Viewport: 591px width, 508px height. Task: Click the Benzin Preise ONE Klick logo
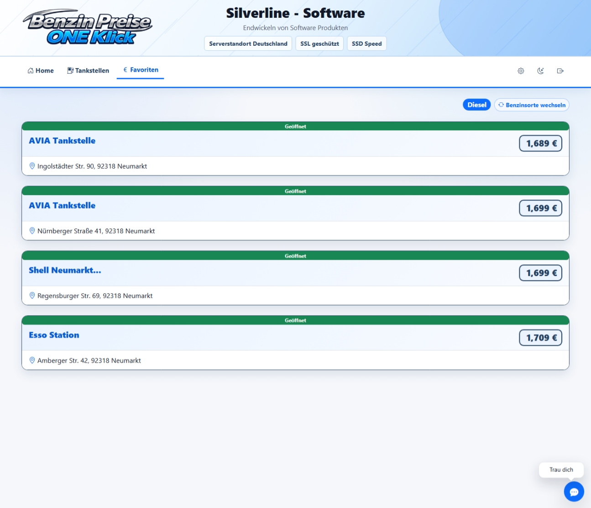point(88,27)
